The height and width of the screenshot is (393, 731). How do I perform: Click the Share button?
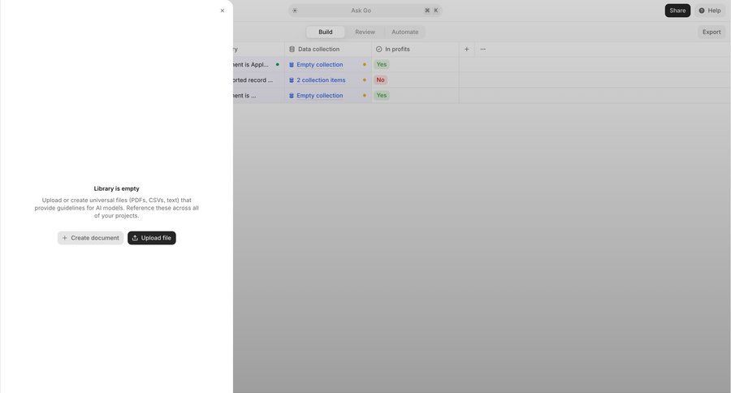(x=677, y=11)
